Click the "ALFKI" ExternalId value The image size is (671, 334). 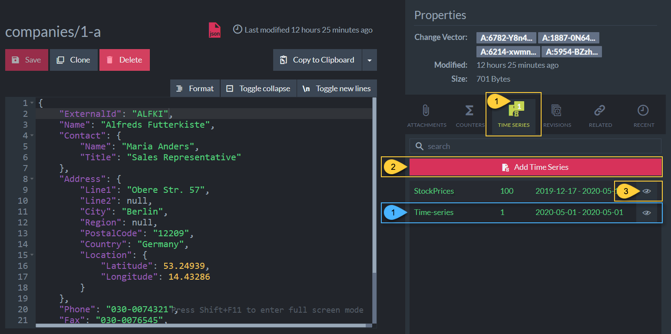[x=150, y=114]
